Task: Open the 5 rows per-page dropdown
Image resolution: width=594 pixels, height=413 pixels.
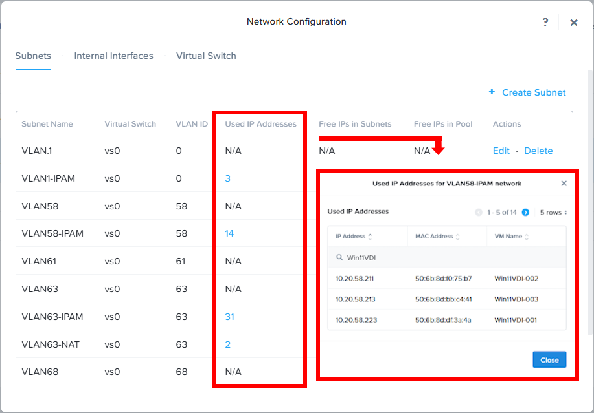Action: [553, 212]
